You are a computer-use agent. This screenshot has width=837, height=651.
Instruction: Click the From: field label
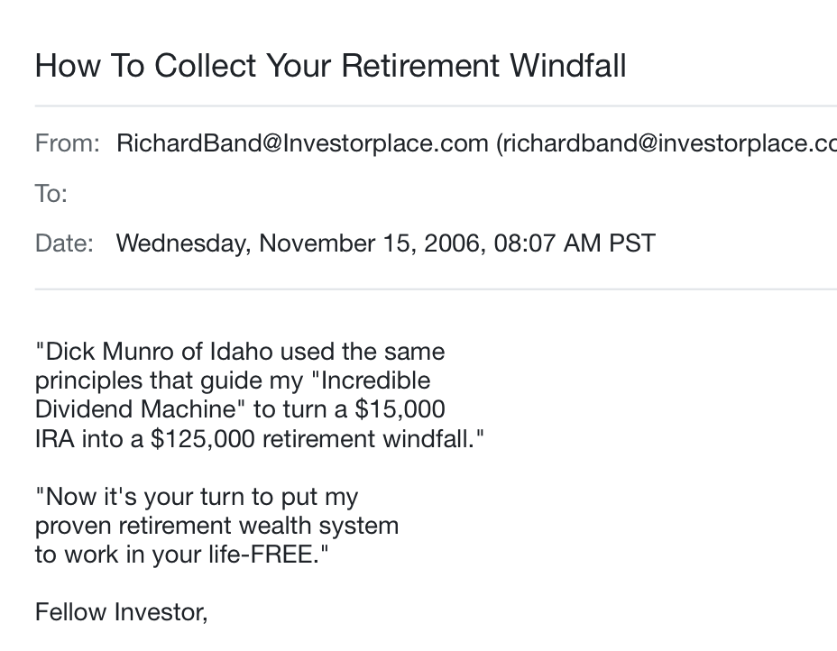click(68, 143)
